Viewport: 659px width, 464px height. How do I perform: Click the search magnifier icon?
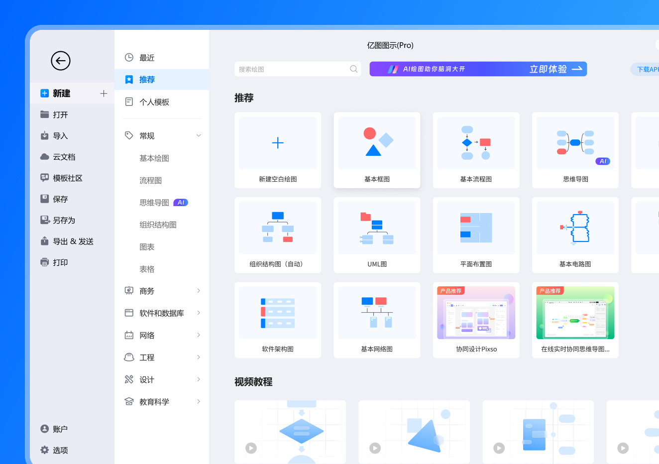353,69
